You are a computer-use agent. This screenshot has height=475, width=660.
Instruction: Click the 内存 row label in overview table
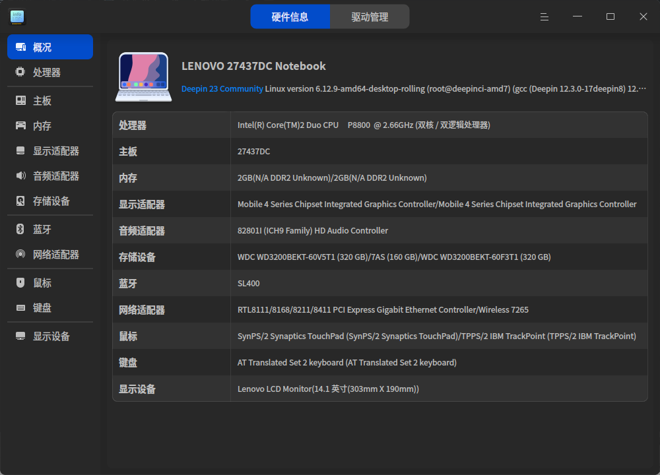tap(128, 178)
